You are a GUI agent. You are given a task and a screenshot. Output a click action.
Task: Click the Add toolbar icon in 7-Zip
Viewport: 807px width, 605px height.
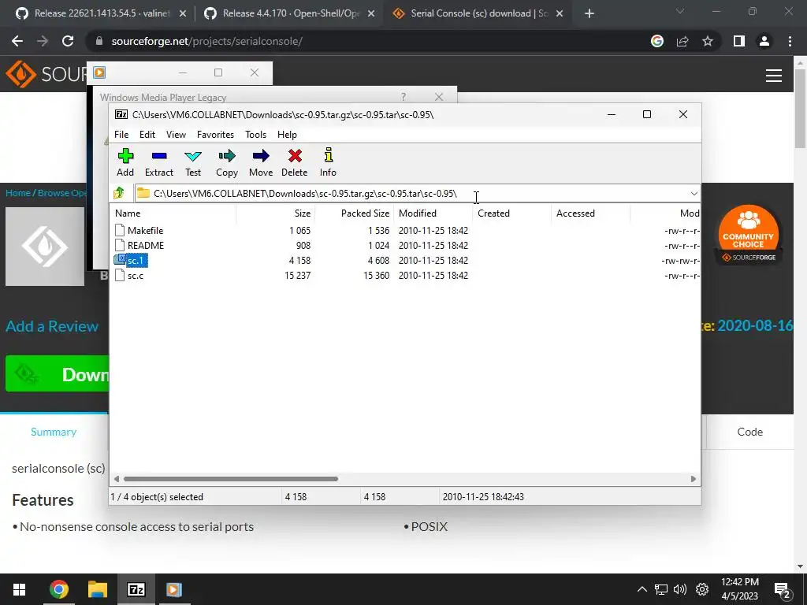tap(125, 156)
